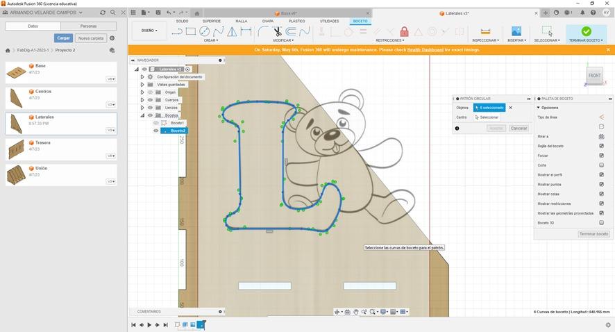Click the Nueva carpeta button

91,38
